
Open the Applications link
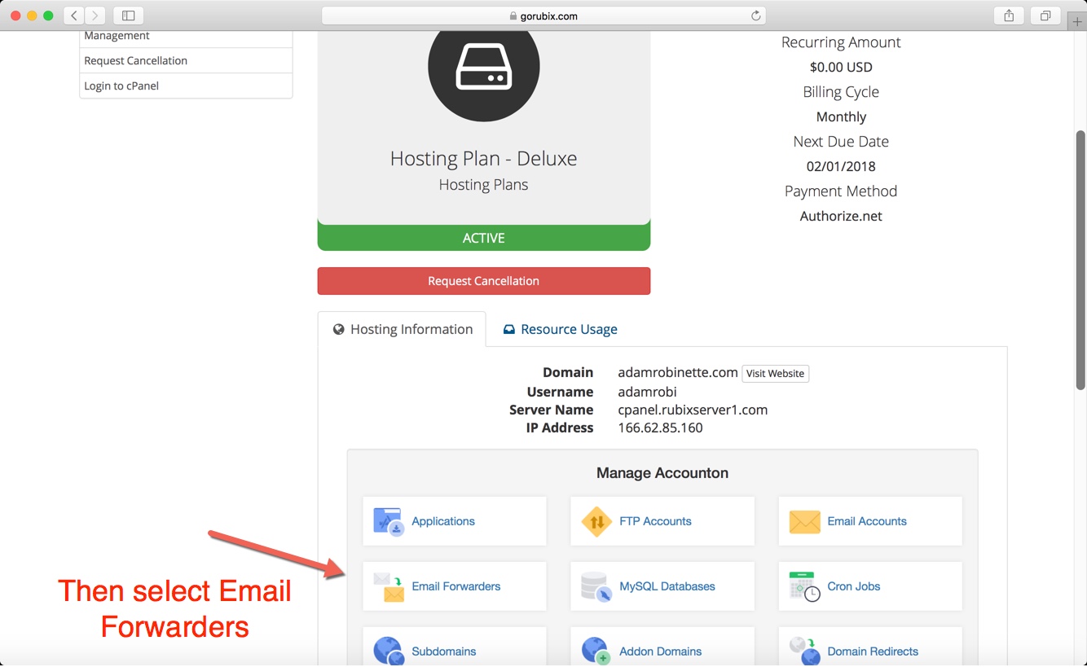point(443,521)
